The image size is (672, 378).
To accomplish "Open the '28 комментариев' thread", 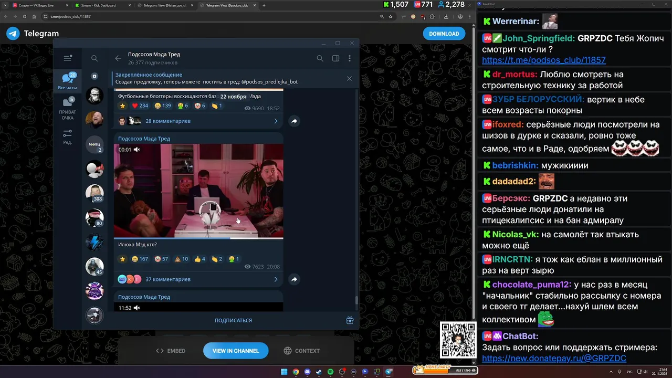I will [168, 121].
